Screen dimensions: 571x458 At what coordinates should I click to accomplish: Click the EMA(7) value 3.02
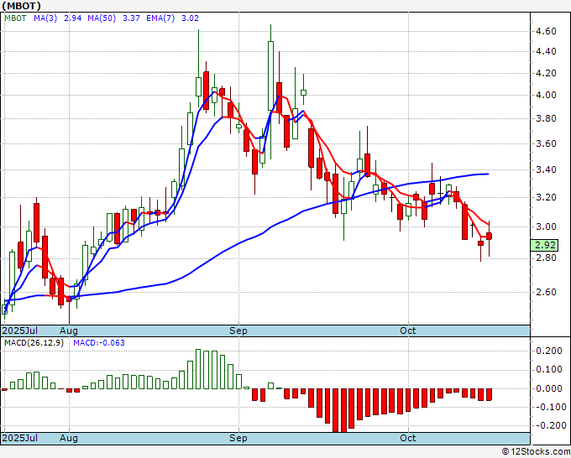[x=190, y=18]
